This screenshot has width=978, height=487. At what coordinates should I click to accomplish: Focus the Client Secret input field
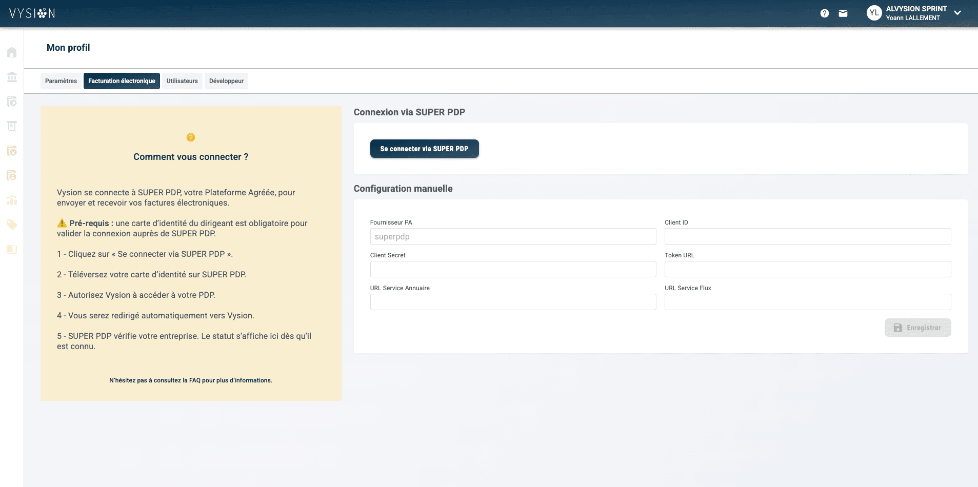pos(513,269)
